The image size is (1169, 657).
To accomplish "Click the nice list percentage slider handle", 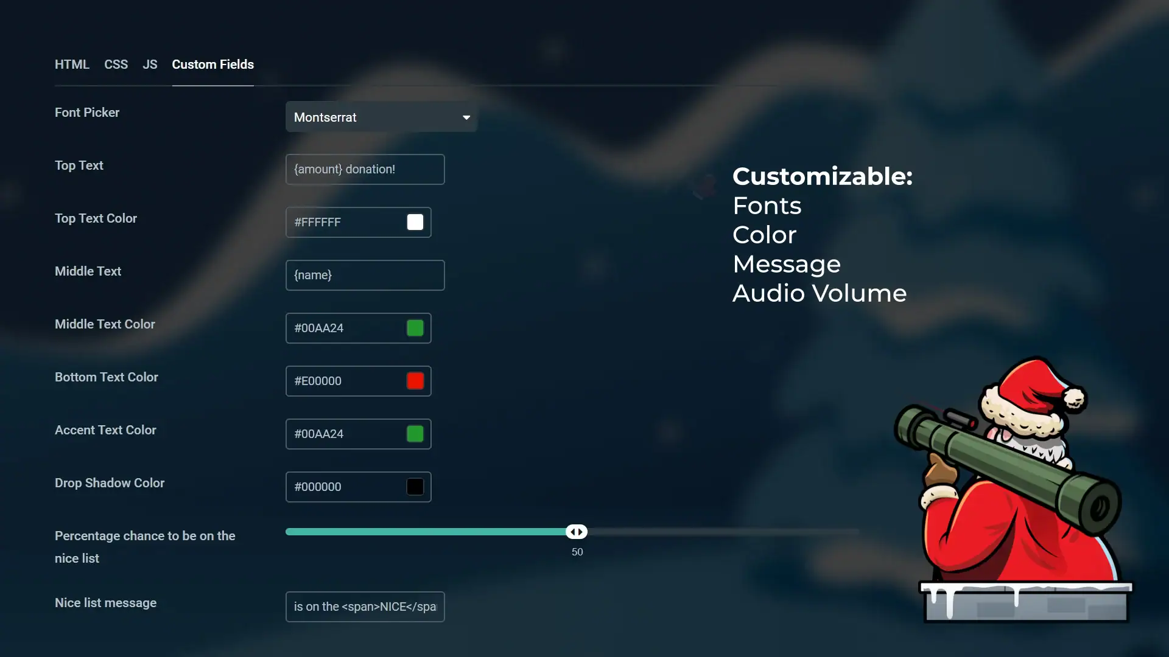I will (x=577, y=532).
